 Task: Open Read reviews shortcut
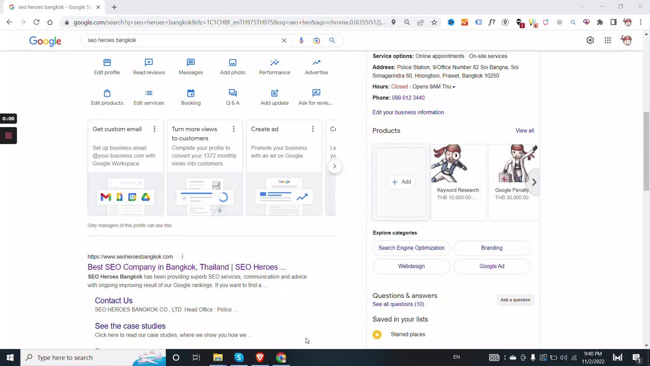(x=149, y=67)
